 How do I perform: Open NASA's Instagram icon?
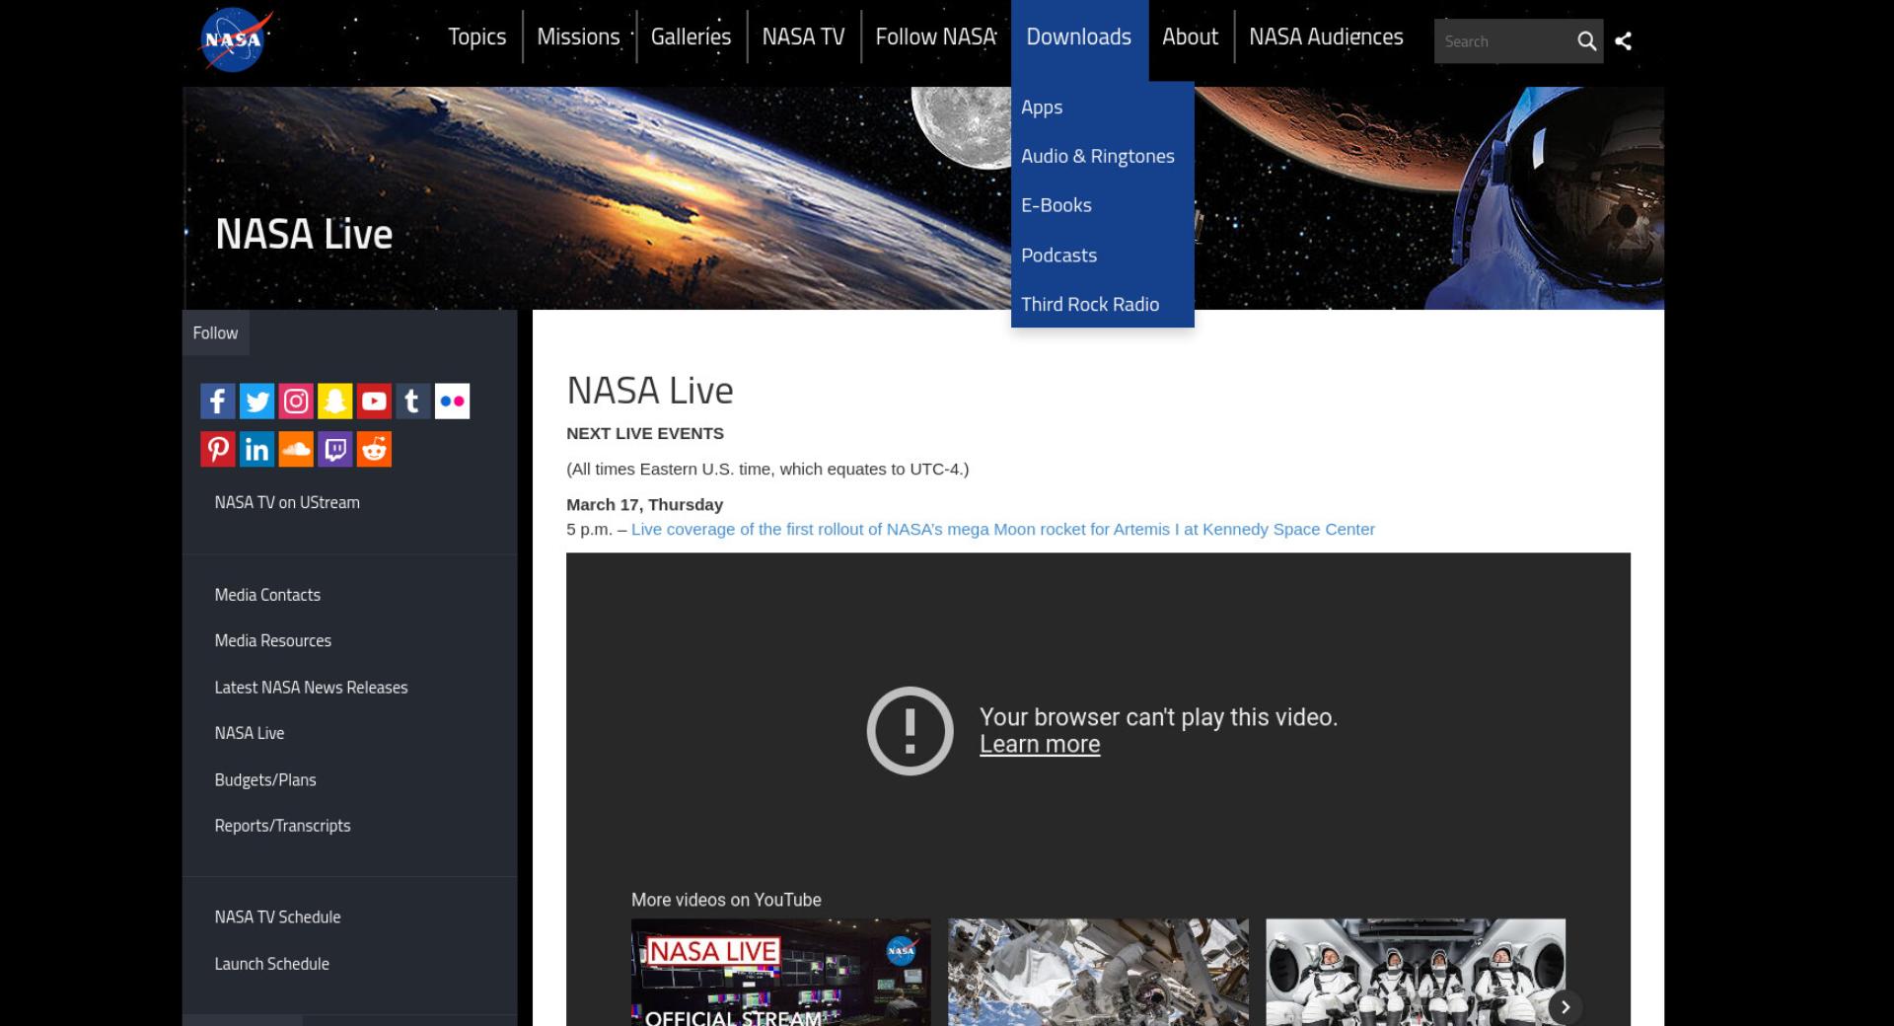tap(296, 401)
